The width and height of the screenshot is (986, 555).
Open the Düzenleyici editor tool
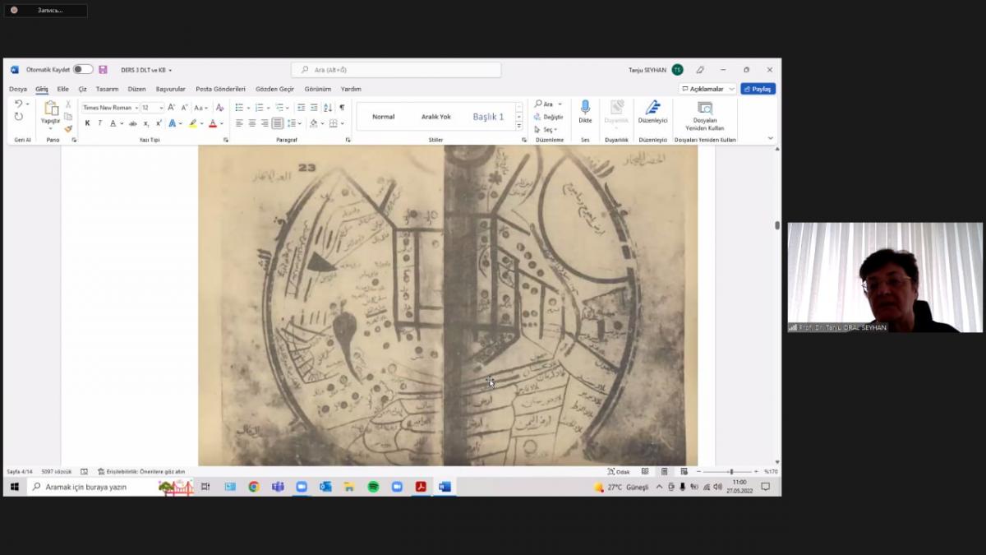(x=653, y=112)
